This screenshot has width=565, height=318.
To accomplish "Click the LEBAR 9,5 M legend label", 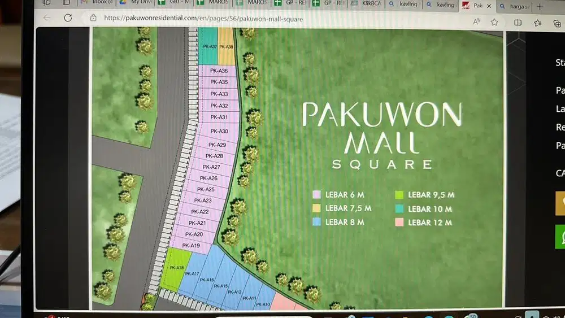I will click(x=431, y=195).
